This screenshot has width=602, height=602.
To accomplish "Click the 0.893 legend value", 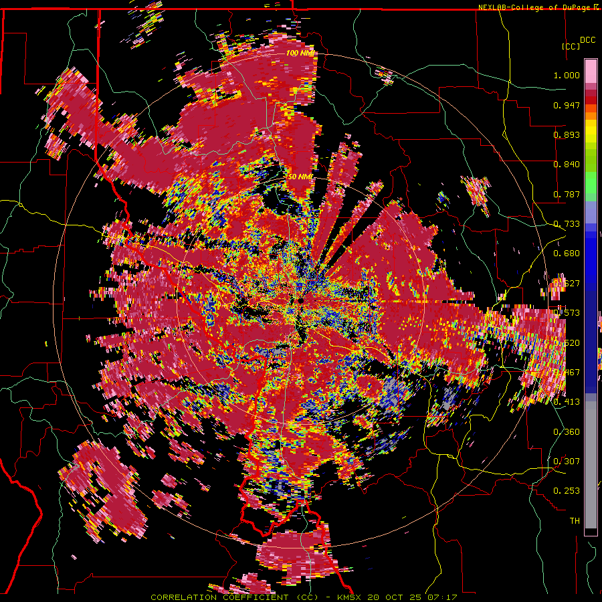I will 567,134.
